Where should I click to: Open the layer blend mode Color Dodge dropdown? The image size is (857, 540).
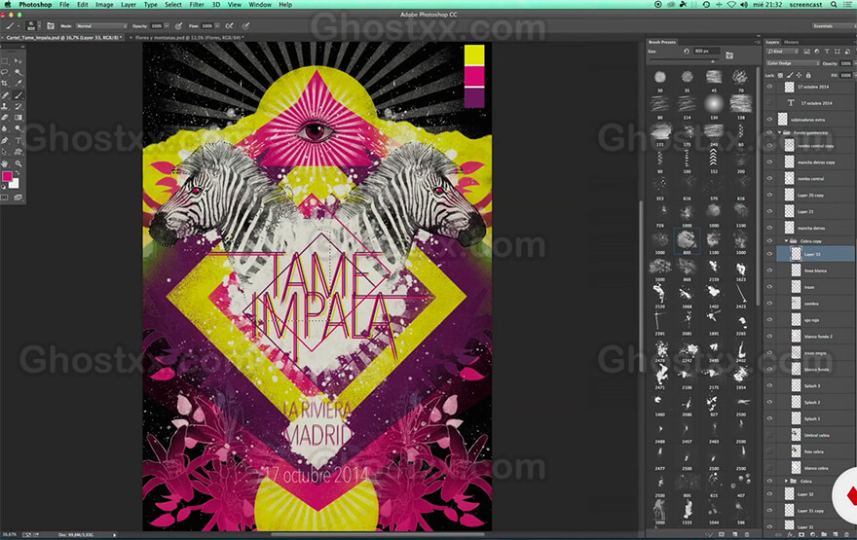793,63
